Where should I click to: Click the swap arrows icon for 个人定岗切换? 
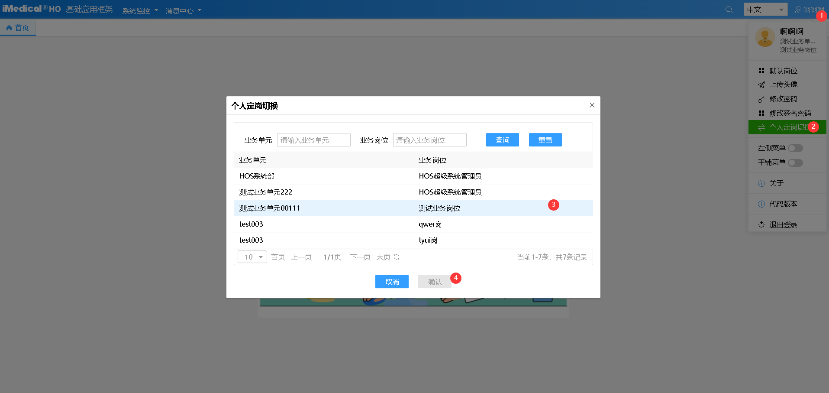761,127
